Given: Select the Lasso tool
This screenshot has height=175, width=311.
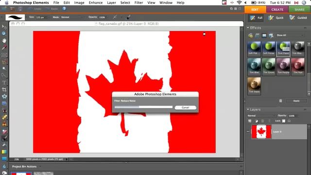Looking at the screenshot, I should tap(4, 62).
